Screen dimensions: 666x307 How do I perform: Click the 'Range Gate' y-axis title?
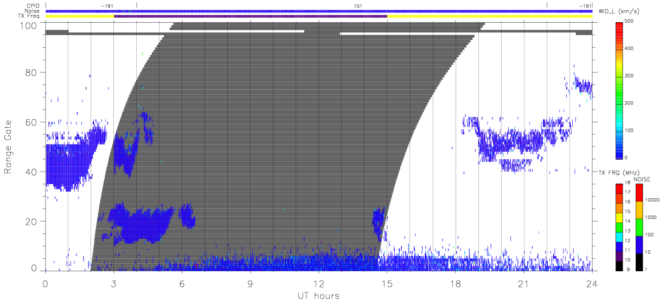click(x=9, y=147)
